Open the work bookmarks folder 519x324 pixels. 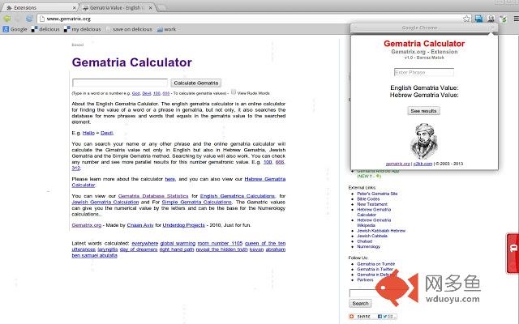click(x=166, y=29)
